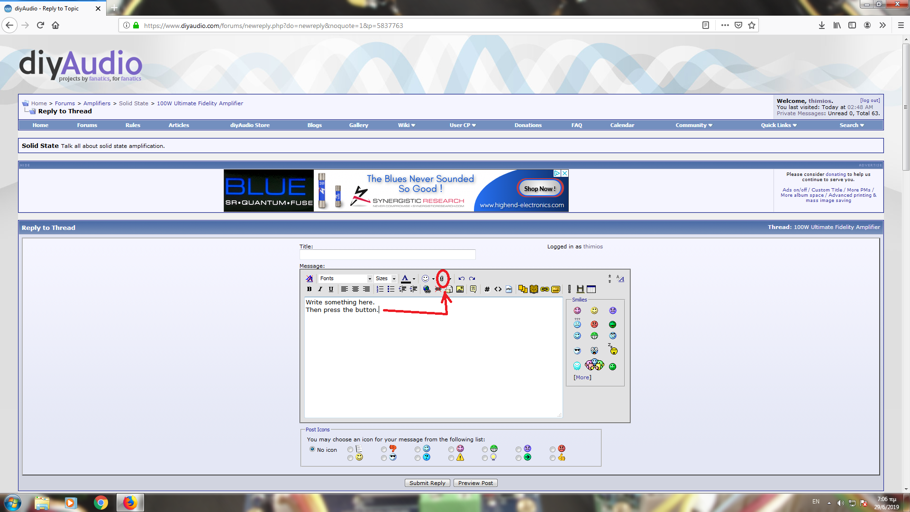
Task: Expand the Quick Links menu
Action: pyautogui.click(x=779, y=125)
